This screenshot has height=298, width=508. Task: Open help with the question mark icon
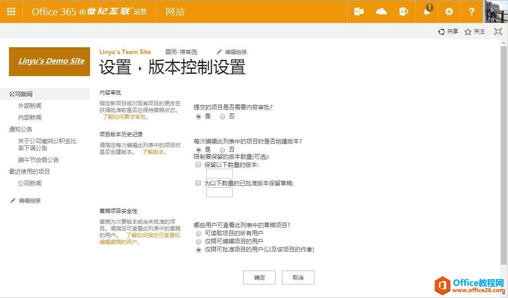tap(472, 11)
